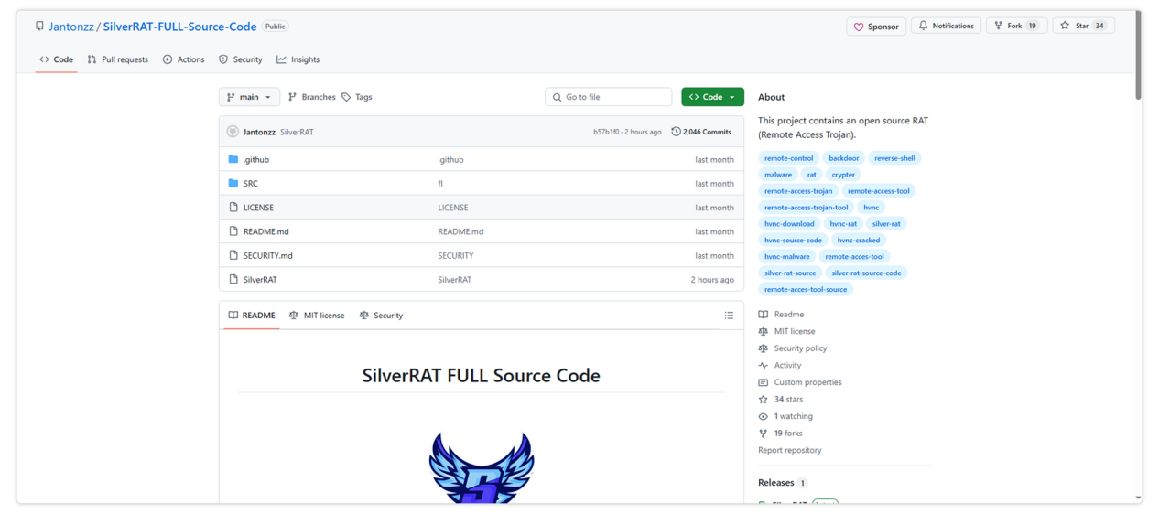
Task: Click the Notifications bell icon
Action: pos(923,26)
